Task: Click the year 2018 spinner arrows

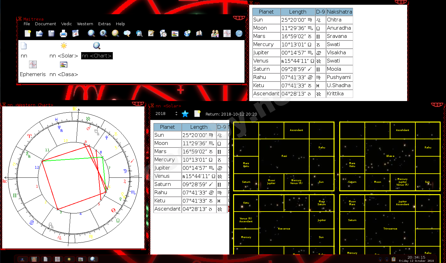Action: pyautogui.click(x=176, y=114)
